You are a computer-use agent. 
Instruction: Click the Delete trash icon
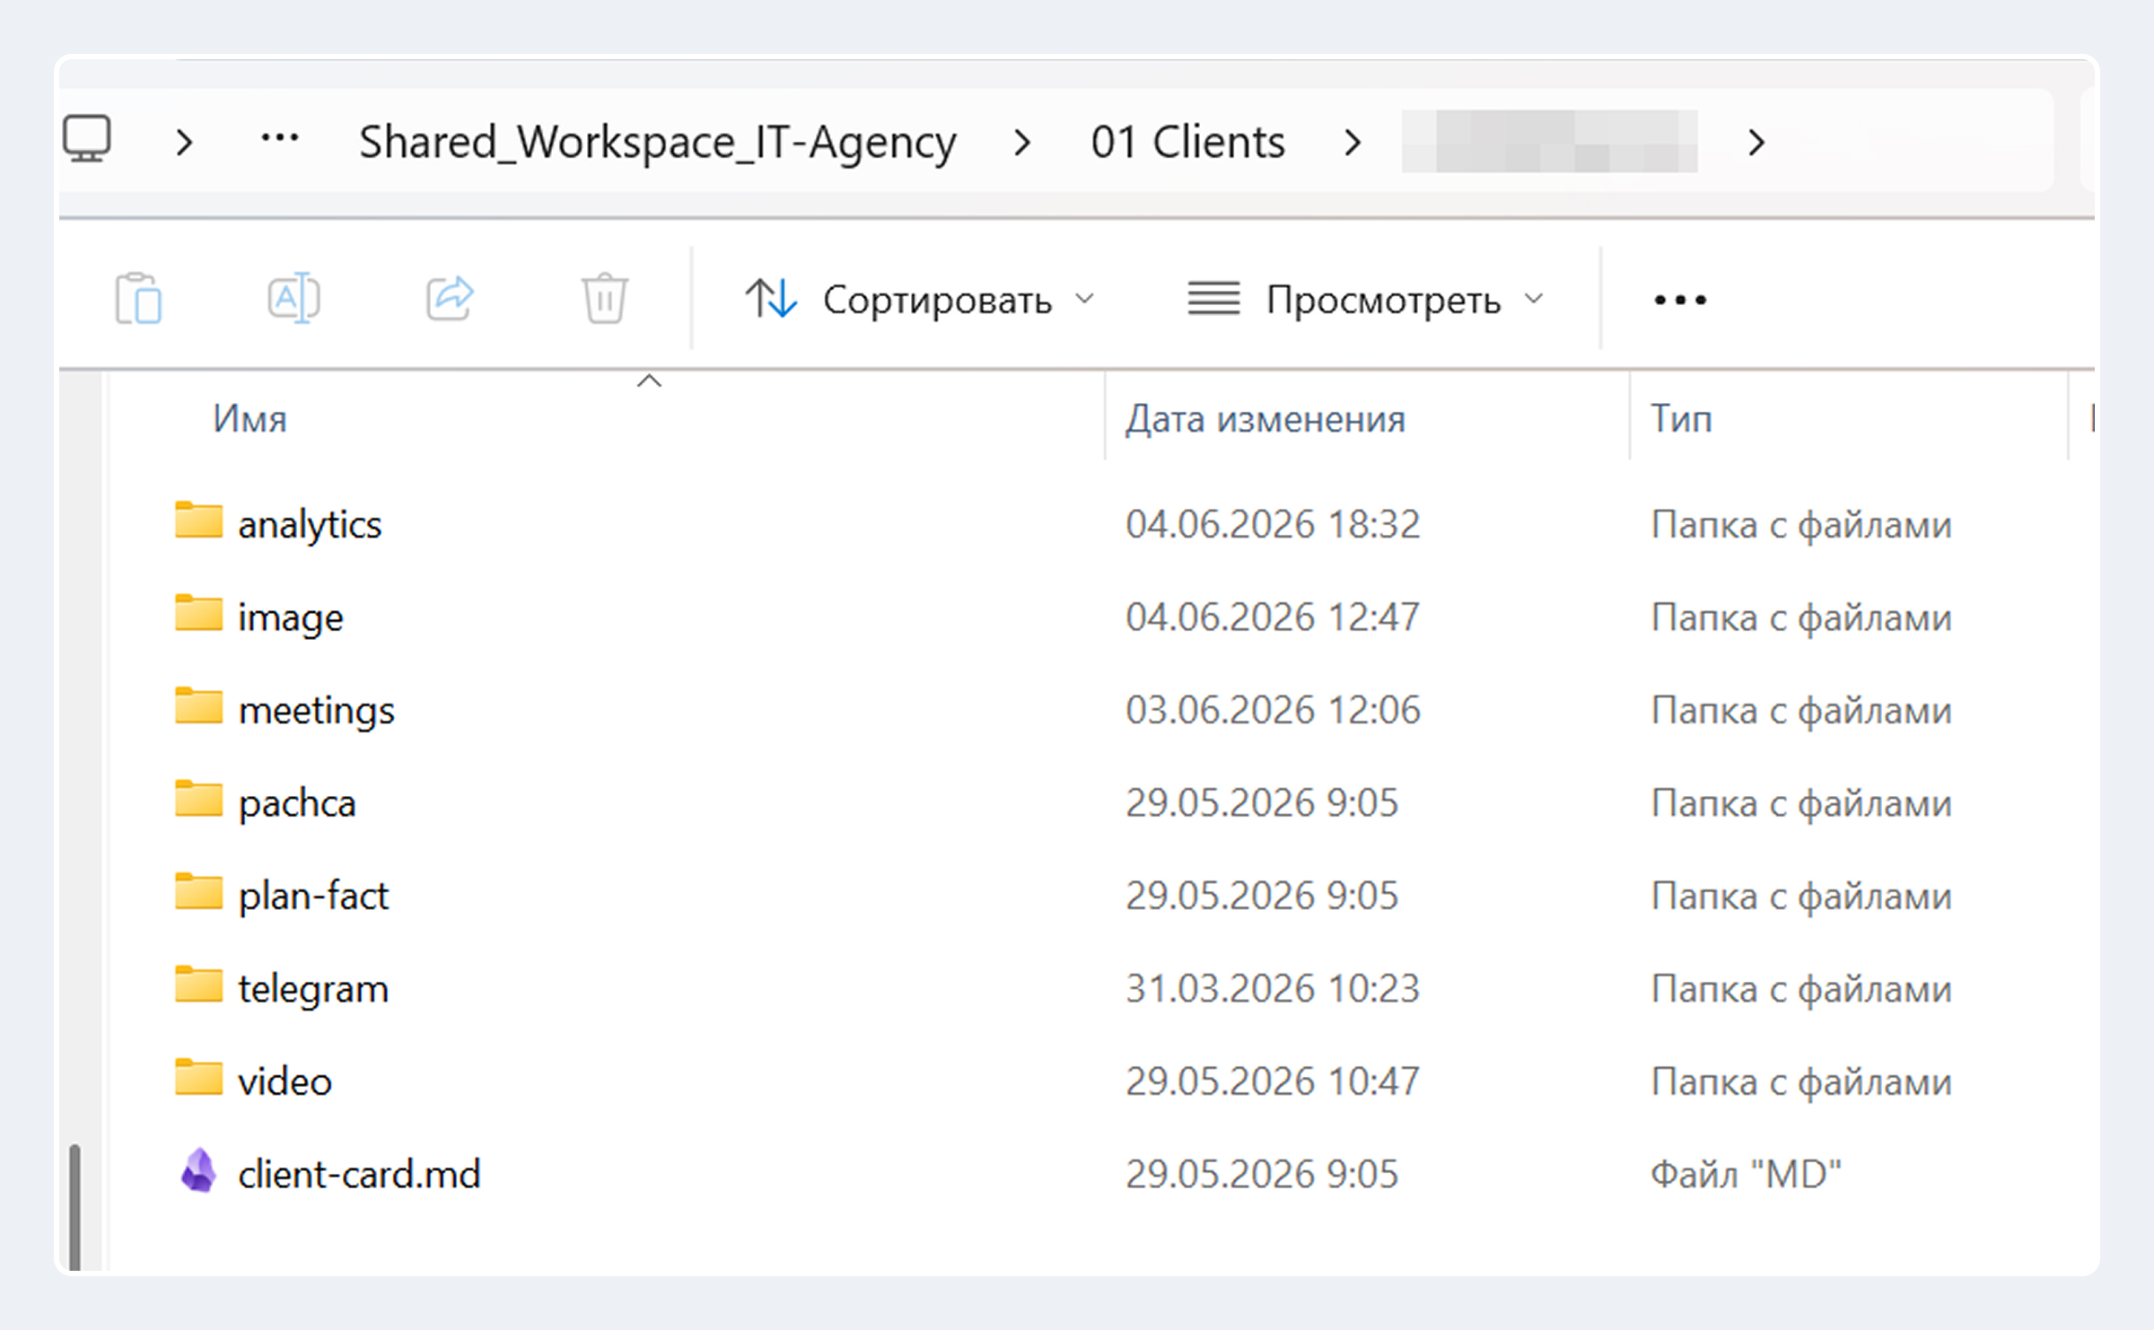tap(605, 298)
